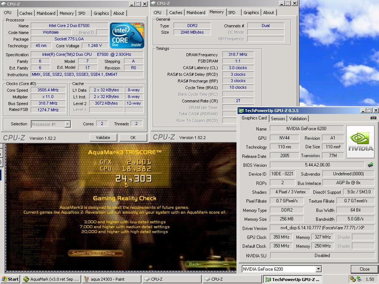Viewport: 379px width, 284px height.
Task: Click the Close button in GPU-Z
Action: [365, 269]
